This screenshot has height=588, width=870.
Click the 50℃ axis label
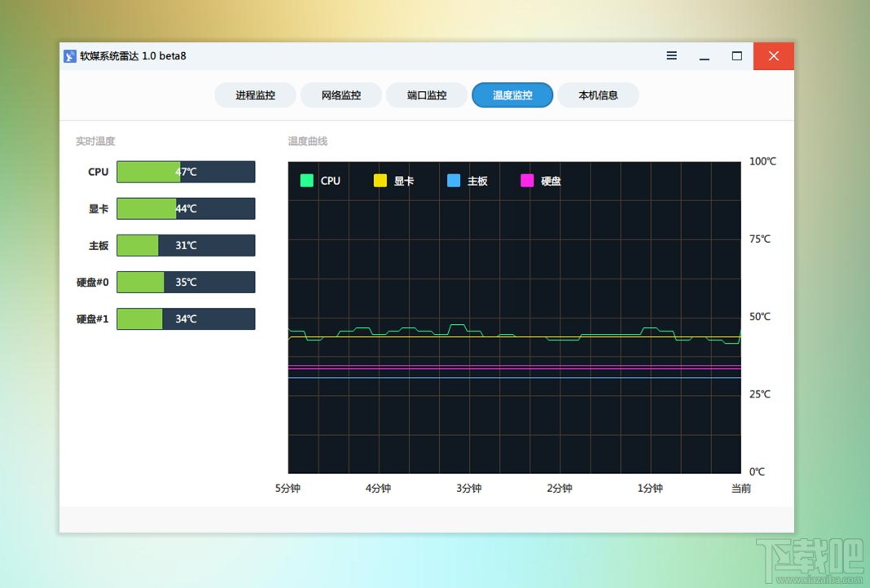(x=760, y=317)
